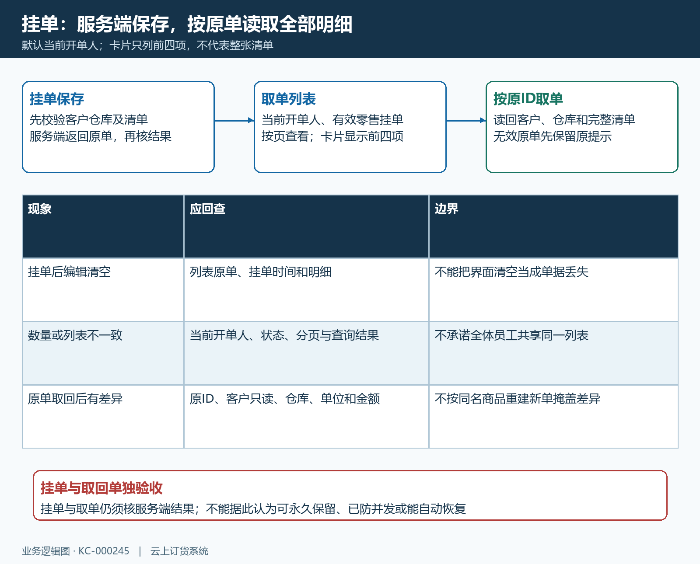The image size is (700, 564).
Task: Select cell 当前开单人、状态、分页与查询结果
Action: pyautogui.click(x=306, y=353)
